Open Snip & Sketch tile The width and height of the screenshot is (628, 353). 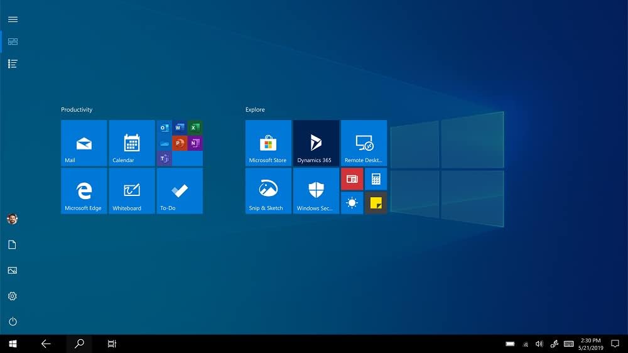[x=268, y=191]
